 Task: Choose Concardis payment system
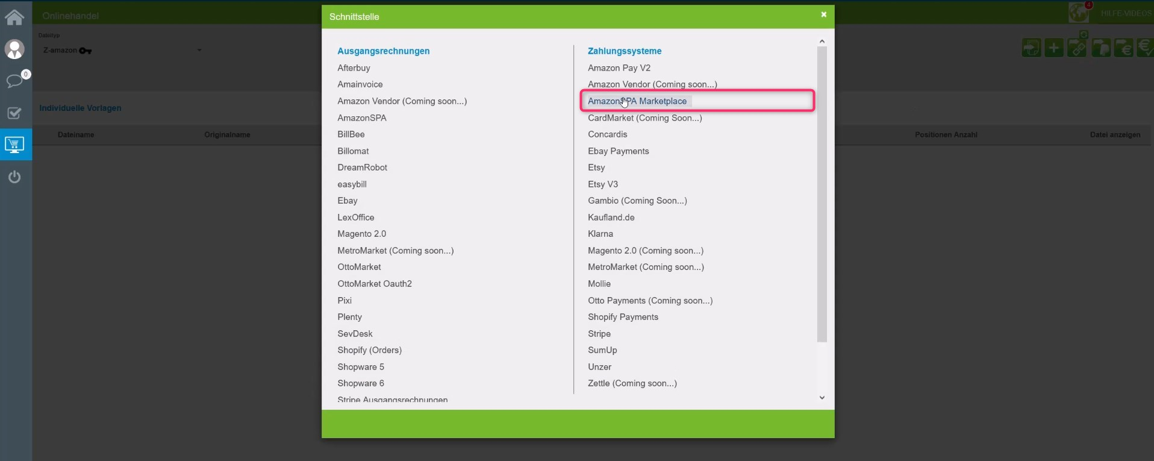click(608, 134)
